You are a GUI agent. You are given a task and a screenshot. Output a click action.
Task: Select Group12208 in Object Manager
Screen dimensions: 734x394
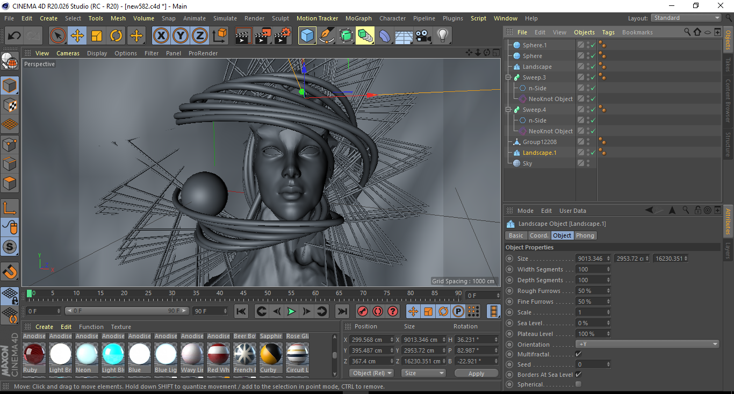pyautogui.click(x=539, y=142)
